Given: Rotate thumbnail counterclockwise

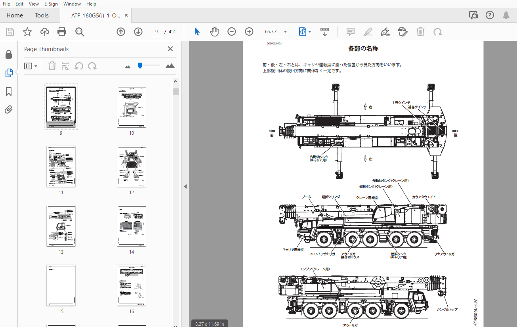Looking at the screenshot, I should pos(79,66).
